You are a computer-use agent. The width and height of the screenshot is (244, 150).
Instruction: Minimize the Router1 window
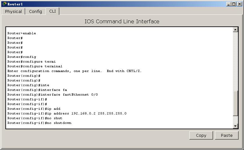point(229,4)
